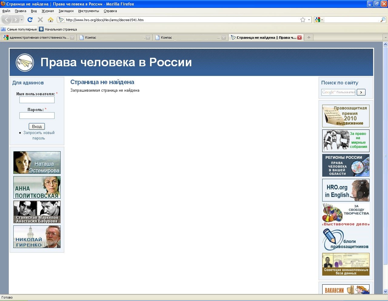The height and width of the screenshot is (301, 388).
Task: Open the 'Блоги правозащитников' banner
Action: pos(346,240)
